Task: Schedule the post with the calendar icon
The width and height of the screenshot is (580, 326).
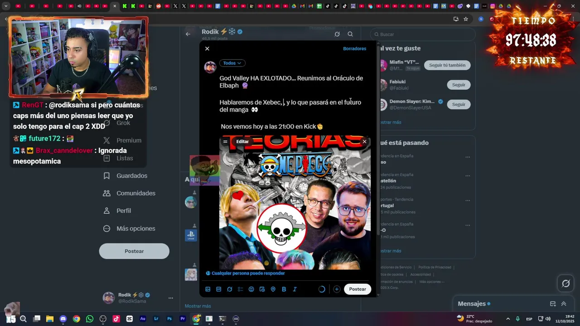Action: click(x=262, y=289)
